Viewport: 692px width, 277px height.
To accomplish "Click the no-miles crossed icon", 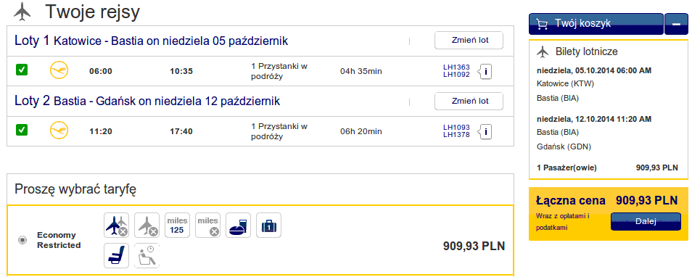I will pos(208,225).
